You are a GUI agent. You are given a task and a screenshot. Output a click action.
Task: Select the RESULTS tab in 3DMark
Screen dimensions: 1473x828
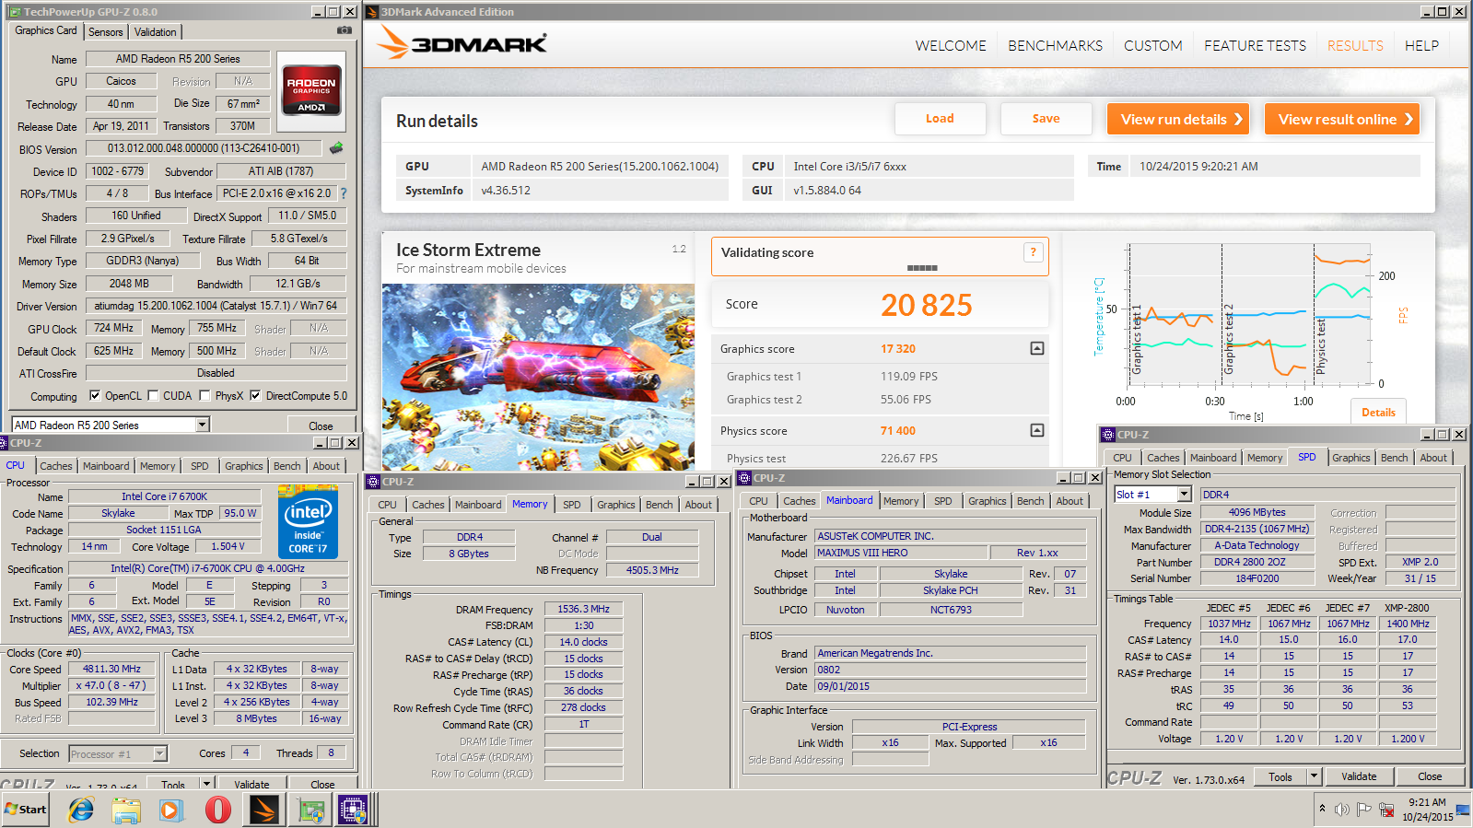[1355, 45]
